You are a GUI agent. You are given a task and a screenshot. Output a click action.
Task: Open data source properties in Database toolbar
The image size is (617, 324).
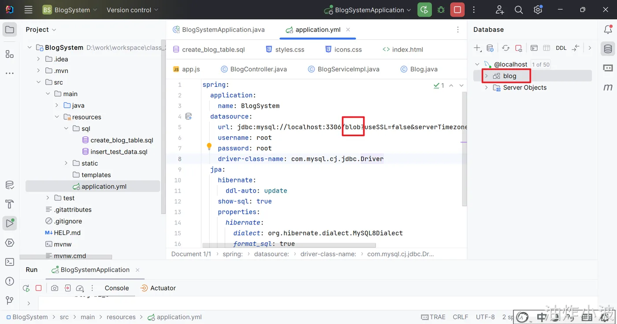490,48
